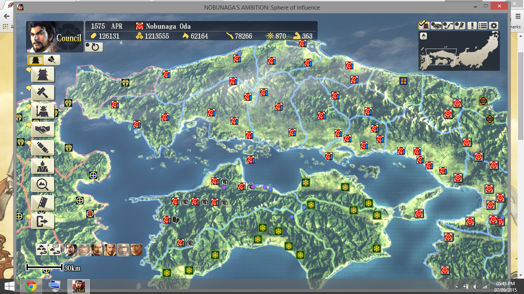Open the scroll command button
The height and width of the screenshot is (294, 524).
coord(43,148)
